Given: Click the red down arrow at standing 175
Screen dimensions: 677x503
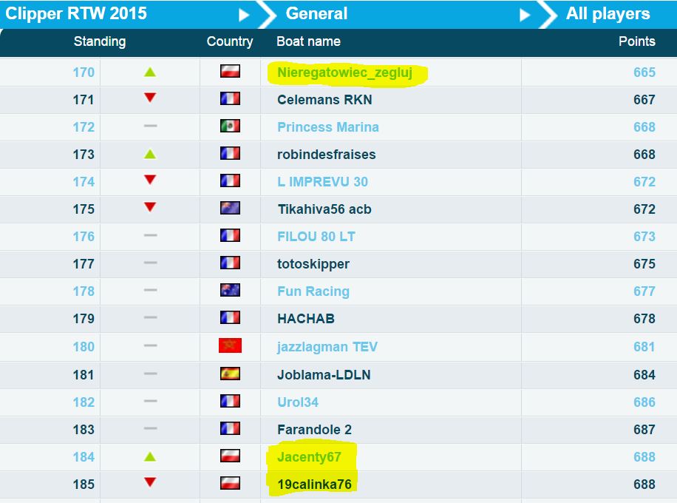Looking at the screenshot, I should click(x=150, y=207).
